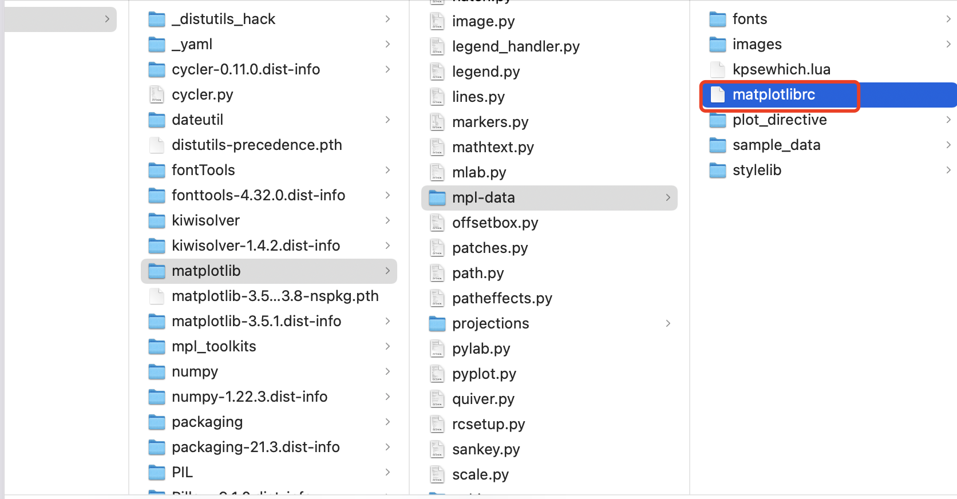The width and height of the screenshot is (957, 499).
Task: Click the kpsewhich.lua file icon
Action: coord(718,69)
